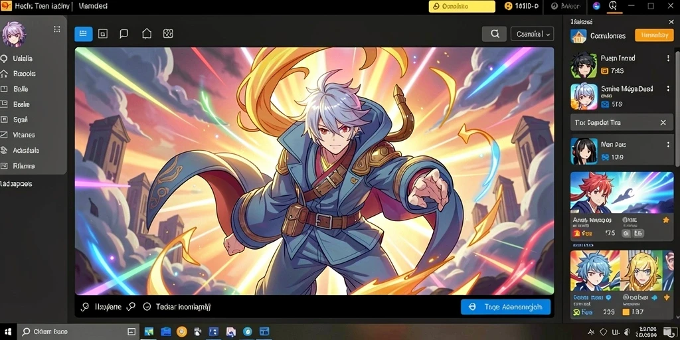
Task: Open the home icon in top toolbar
Action: [147, 34]
